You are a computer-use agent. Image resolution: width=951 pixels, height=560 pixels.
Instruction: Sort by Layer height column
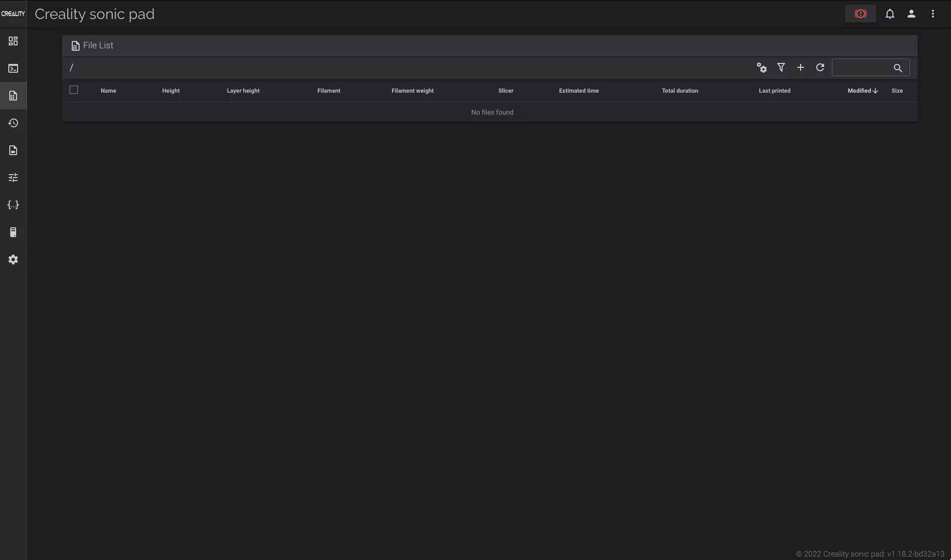[x=243, y=91]
